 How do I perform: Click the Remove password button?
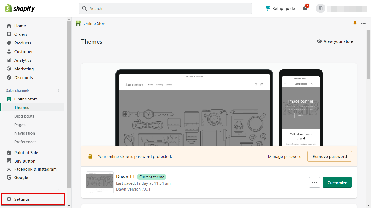330,156
